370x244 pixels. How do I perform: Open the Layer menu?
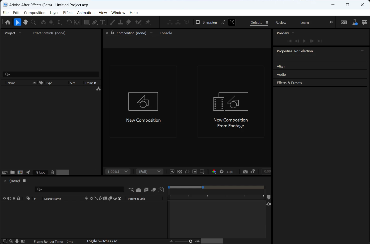point(54,12)
